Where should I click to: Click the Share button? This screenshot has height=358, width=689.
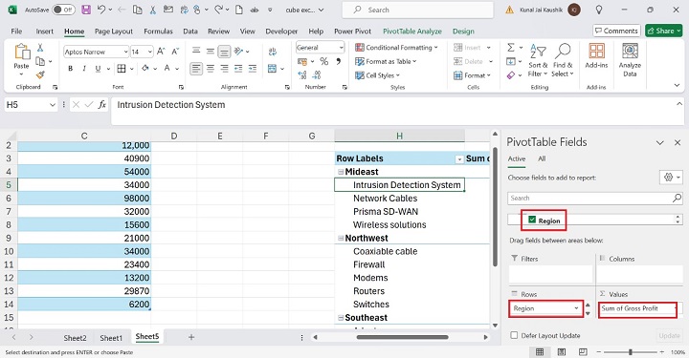[x=663, y=31]
